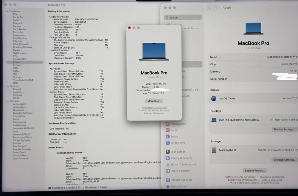Viewport: 298px width, 196px height.
Task: Select Wi-Fi under Network
Action: pos(16,98)
